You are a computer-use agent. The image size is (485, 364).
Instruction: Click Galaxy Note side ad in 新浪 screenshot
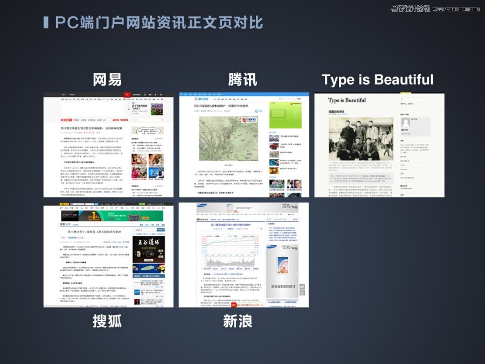pos(282,271)
